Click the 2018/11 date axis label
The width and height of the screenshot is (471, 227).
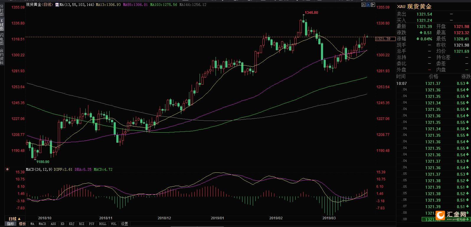106,218
